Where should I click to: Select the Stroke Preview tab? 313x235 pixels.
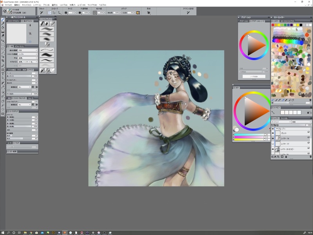pos(14,21)
